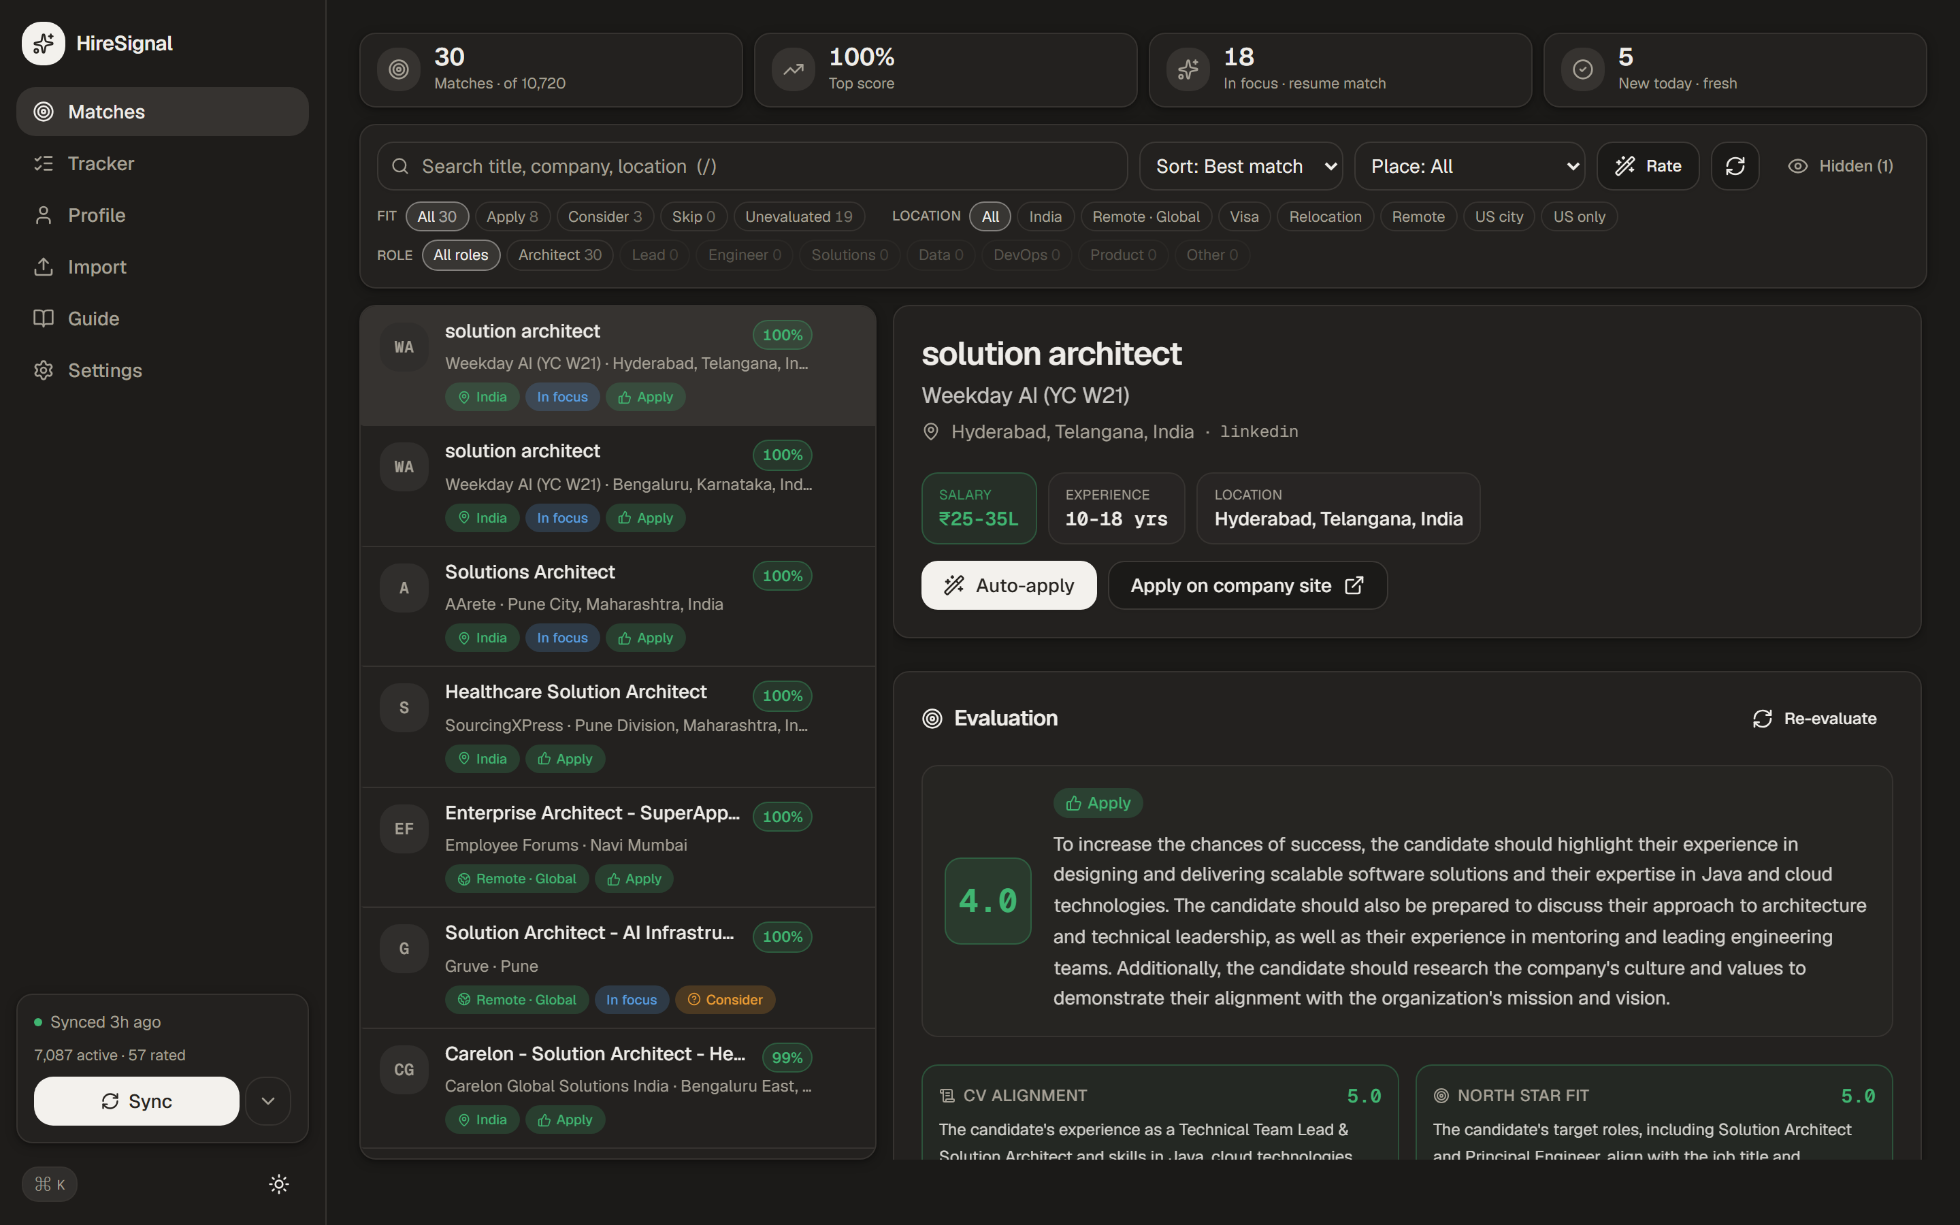
Task: Expand the Sync options chevron
Action: tap(268, 1101)
